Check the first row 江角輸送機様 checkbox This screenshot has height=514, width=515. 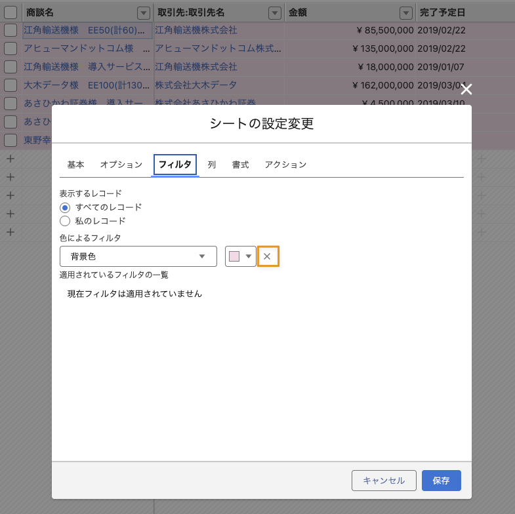pos(10,30)
